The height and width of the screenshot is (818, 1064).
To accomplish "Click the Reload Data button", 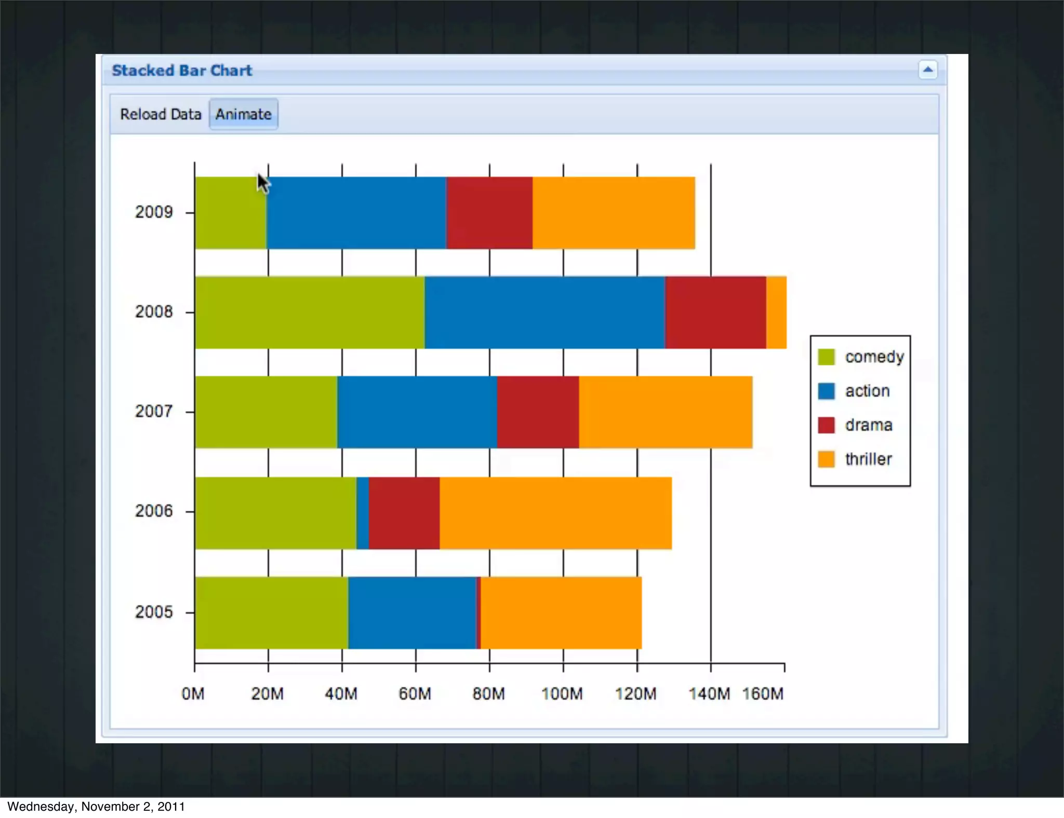I will pos(160,114).
